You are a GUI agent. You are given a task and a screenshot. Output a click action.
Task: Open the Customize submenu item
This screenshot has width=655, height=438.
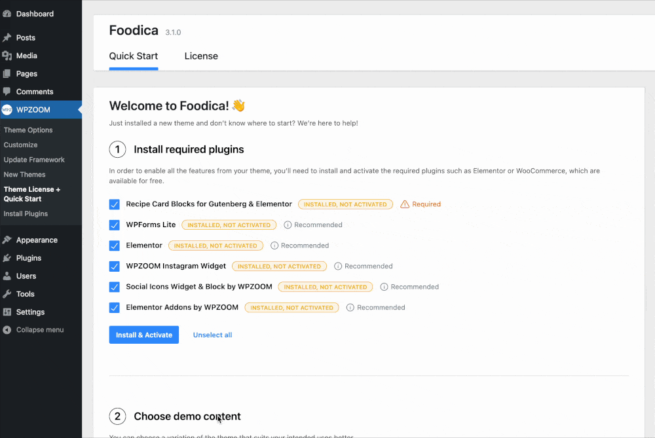pyautogui.click(x=20, y=145)
